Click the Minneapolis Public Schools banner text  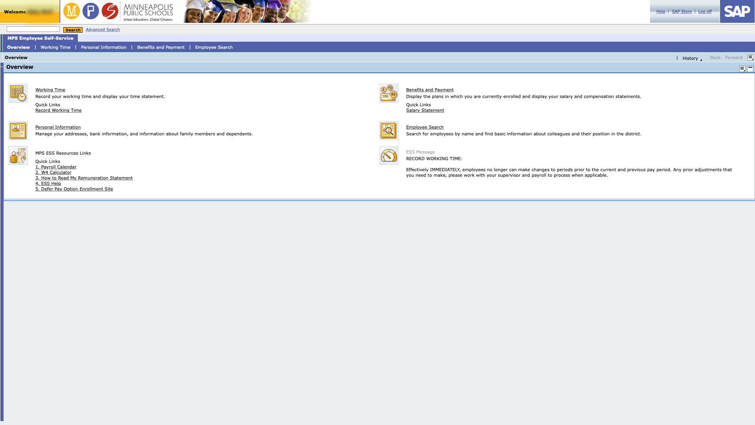click(x=148, y=12)
